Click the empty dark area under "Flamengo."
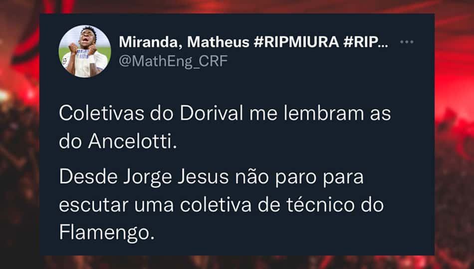This screenshot has height=269, width=474. point(237,249)
